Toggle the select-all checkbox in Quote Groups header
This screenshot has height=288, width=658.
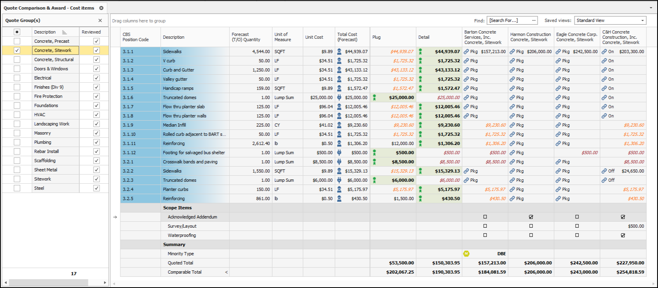pyautogui.click(x=17, y=32)
